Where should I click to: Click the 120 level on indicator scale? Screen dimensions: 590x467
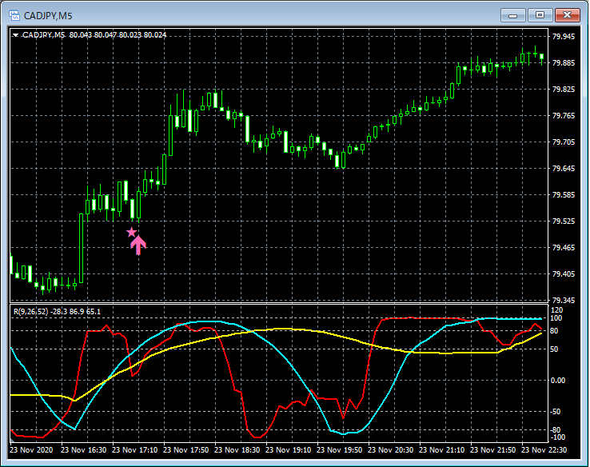pyautogui.click(x=557, y=309)
